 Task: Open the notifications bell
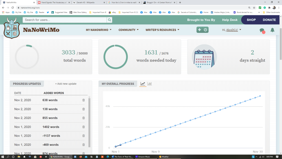click(272, 30)
